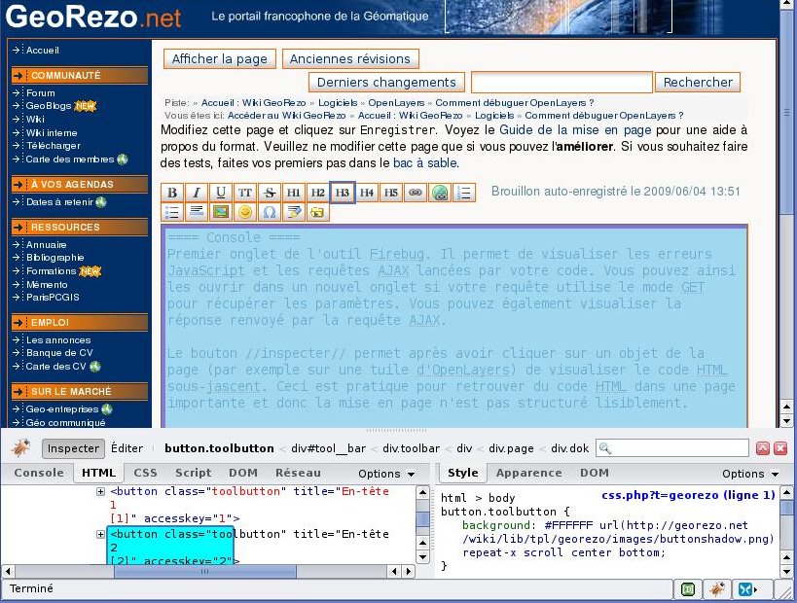Image resolution: width=797 pixels, height=603 pixels.
Task: Insert an image using the picture icon
Action: [221, 211]
